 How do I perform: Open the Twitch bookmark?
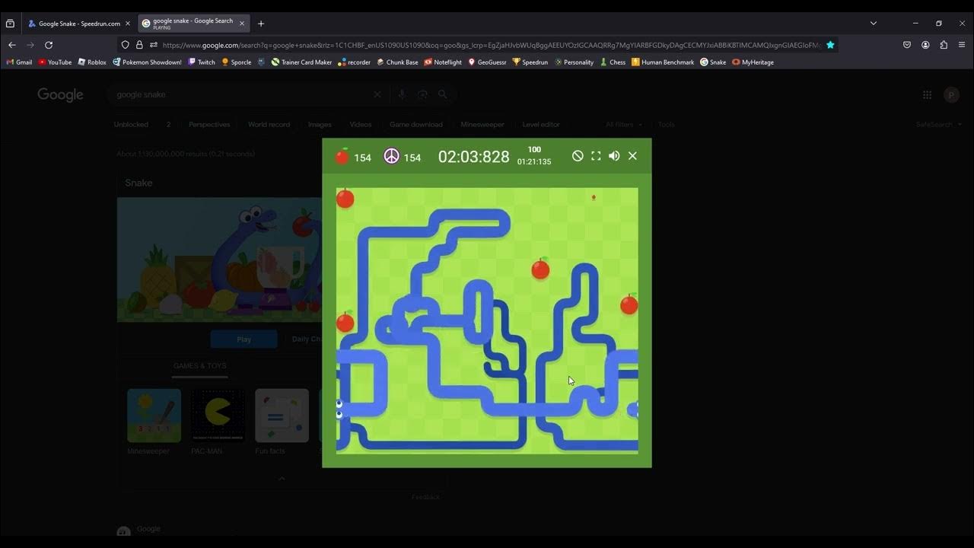202,62
